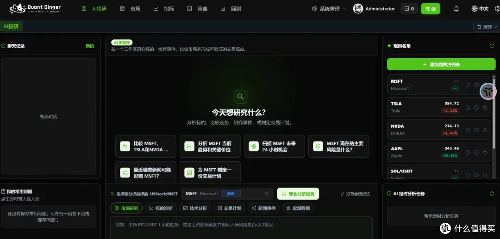Choose 分析 MSFT 当前趋势和关键价位 suggestion
500x239 pixels.
pos(210,147)
